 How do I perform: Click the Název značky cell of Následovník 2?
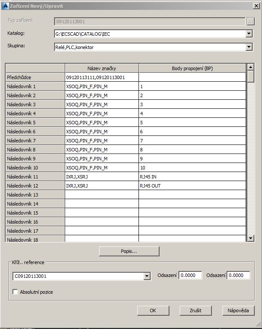pyautogui.click(x=102, y=95)
